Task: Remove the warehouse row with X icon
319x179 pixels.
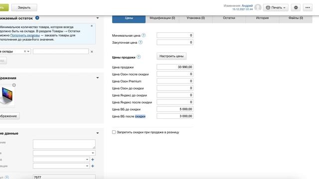Action: pyautogui.click(x=92, y=52)
